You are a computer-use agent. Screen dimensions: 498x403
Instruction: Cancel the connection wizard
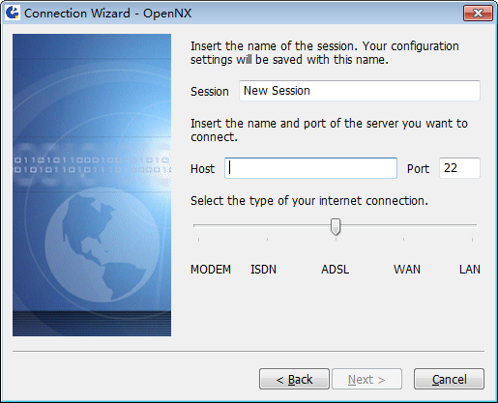coord(449,379)
